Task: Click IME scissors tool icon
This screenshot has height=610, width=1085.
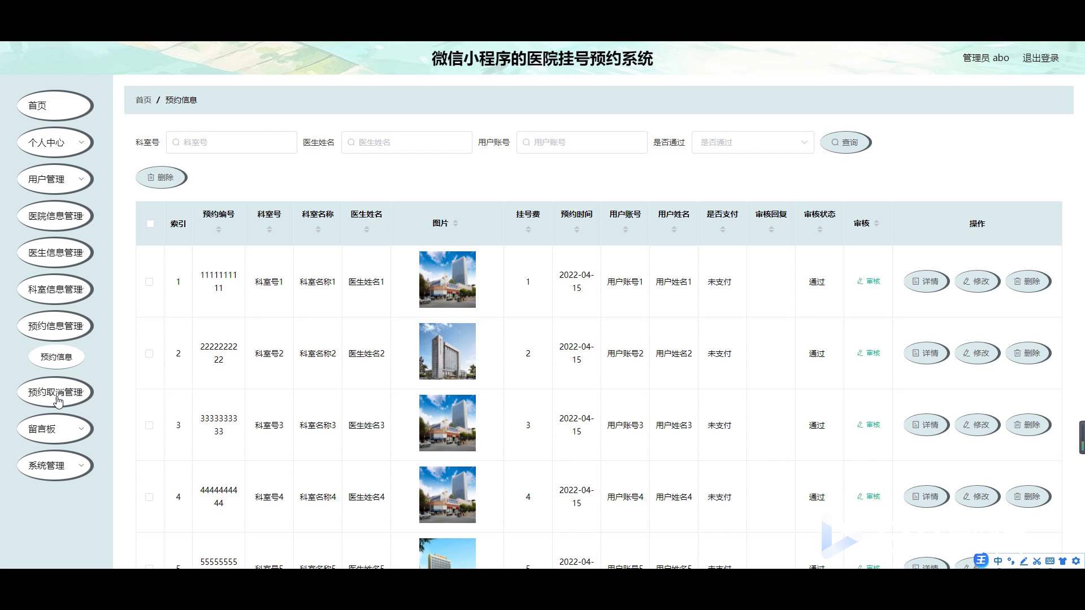Action: tap(1037, 561)
